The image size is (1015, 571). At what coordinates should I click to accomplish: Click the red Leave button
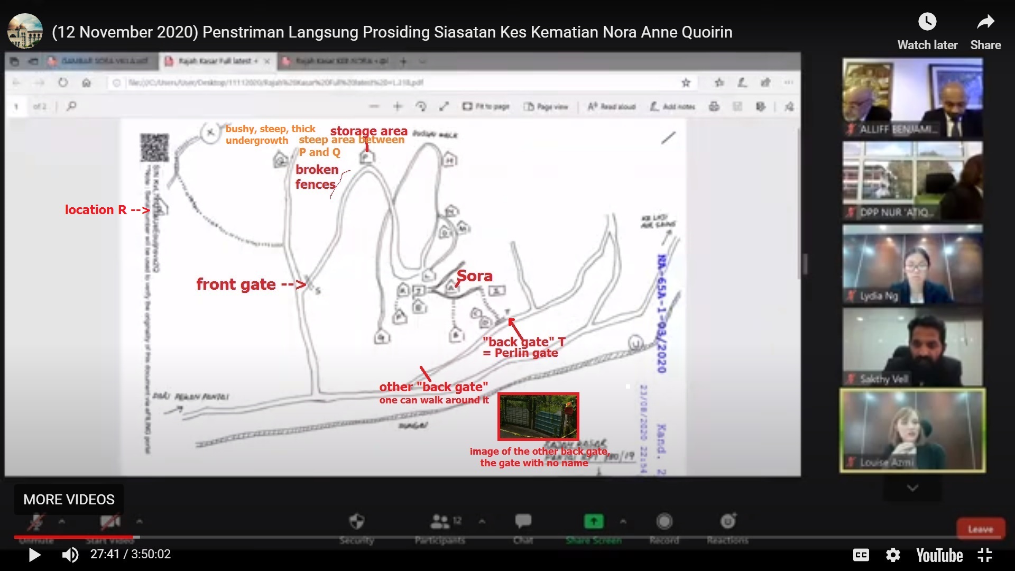tap(980, 529)
